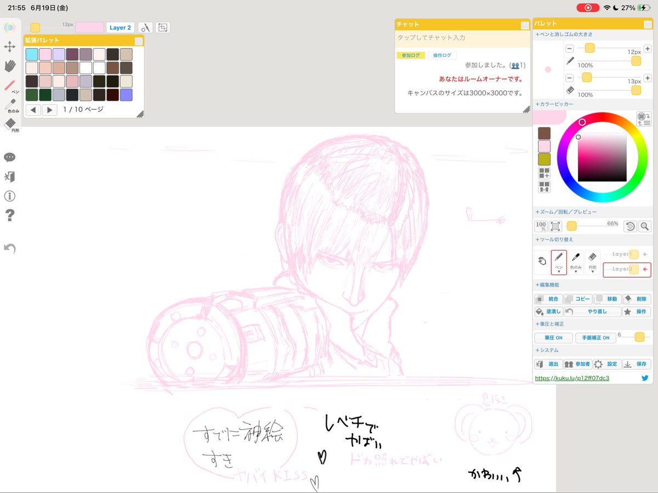Collapse the カラーピッカー section
658x493 pixels.
point(554,104)
